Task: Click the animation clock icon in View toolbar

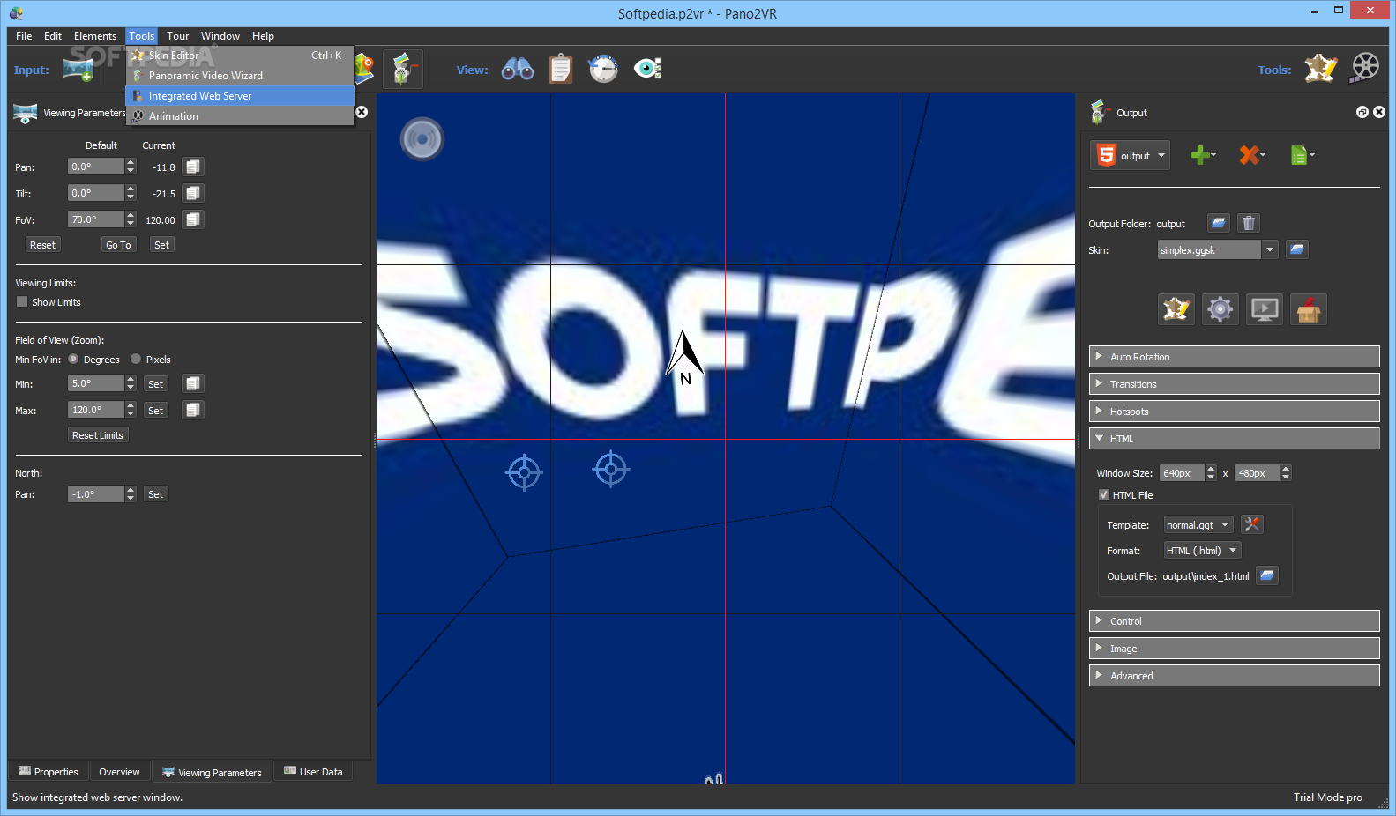Action: coord(603,69)
